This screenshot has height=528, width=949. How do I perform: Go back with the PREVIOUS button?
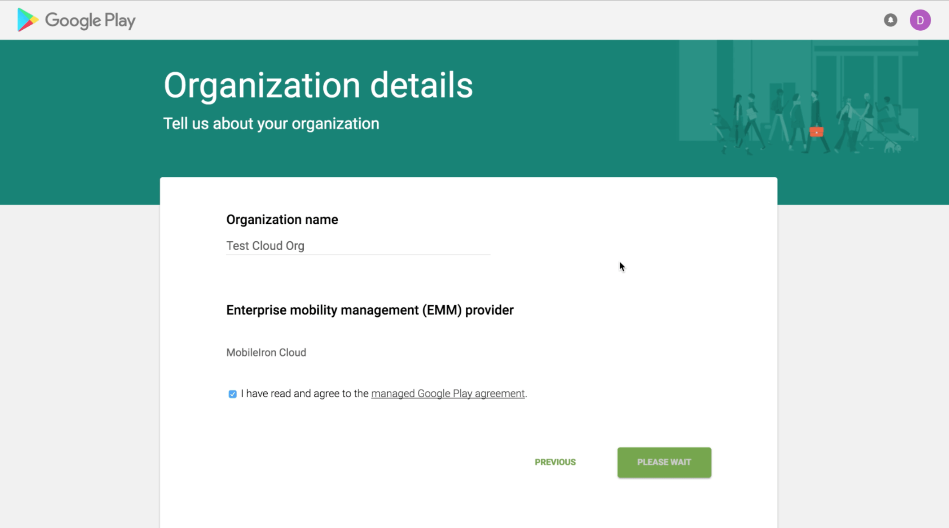pyautogui.click(x=555, y=462)
